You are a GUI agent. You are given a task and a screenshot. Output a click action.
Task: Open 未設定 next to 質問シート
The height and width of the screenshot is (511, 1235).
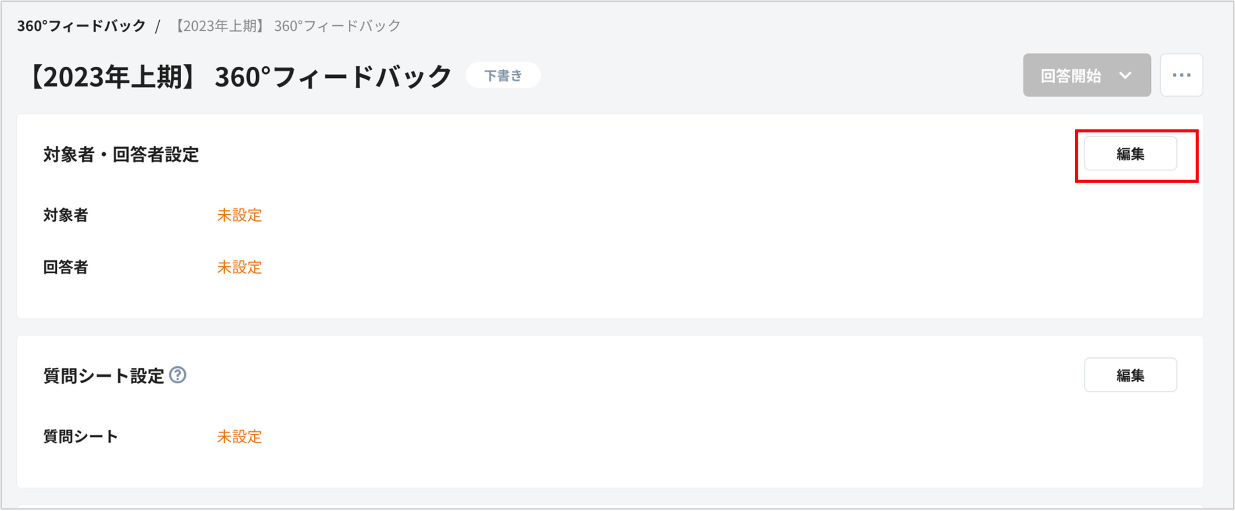(239, 437)
